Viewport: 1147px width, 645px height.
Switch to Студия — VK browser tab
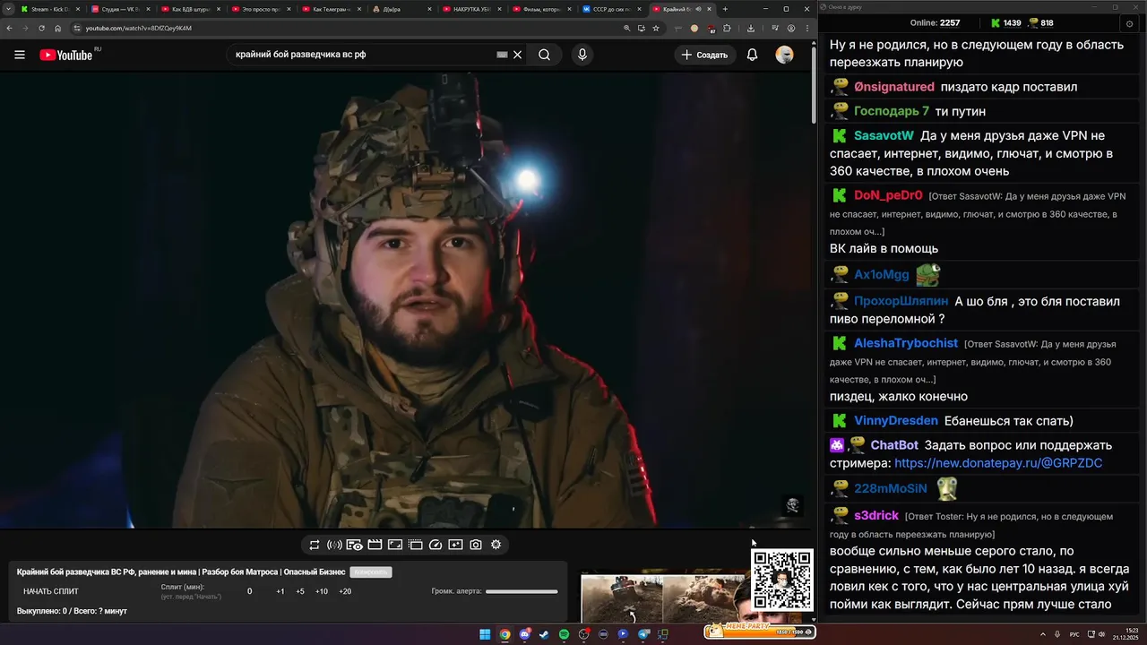[119, 9]
